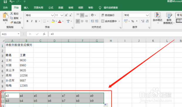Toggle italic formatting I
Image resolution: width=182 pixels, height=107 pixels.
tap(32, 21)
